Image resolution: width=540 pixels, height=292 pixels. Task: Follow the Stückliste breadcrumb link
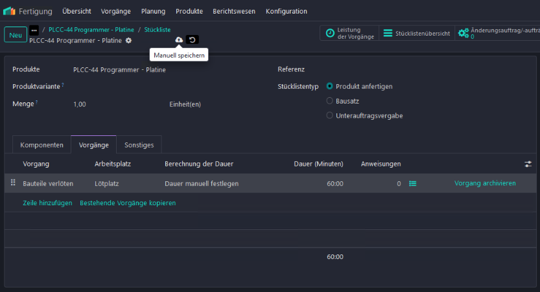point(158,30)
